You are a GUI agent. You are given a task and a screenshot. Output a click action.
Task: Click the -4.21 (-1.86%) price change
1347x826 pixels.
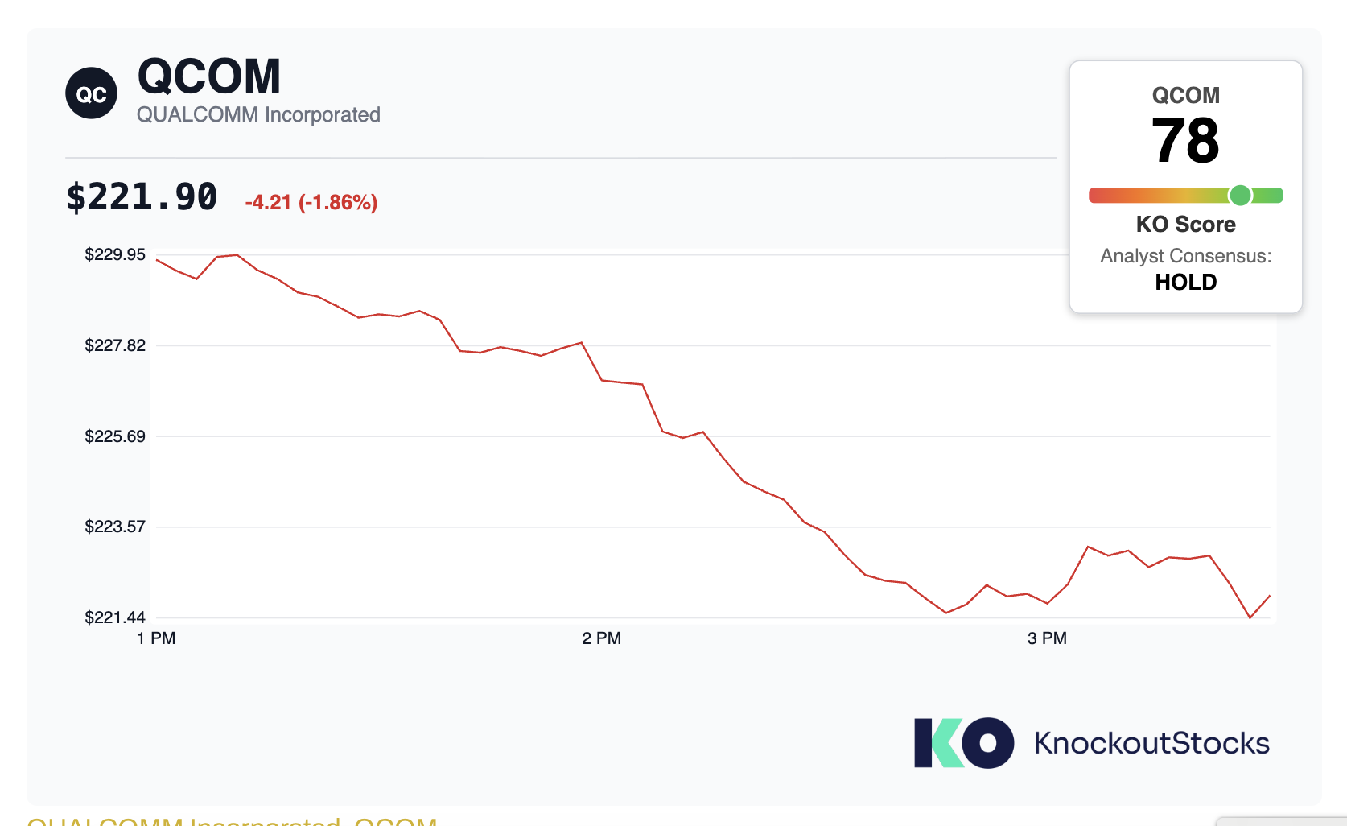[x=311, y=202]
